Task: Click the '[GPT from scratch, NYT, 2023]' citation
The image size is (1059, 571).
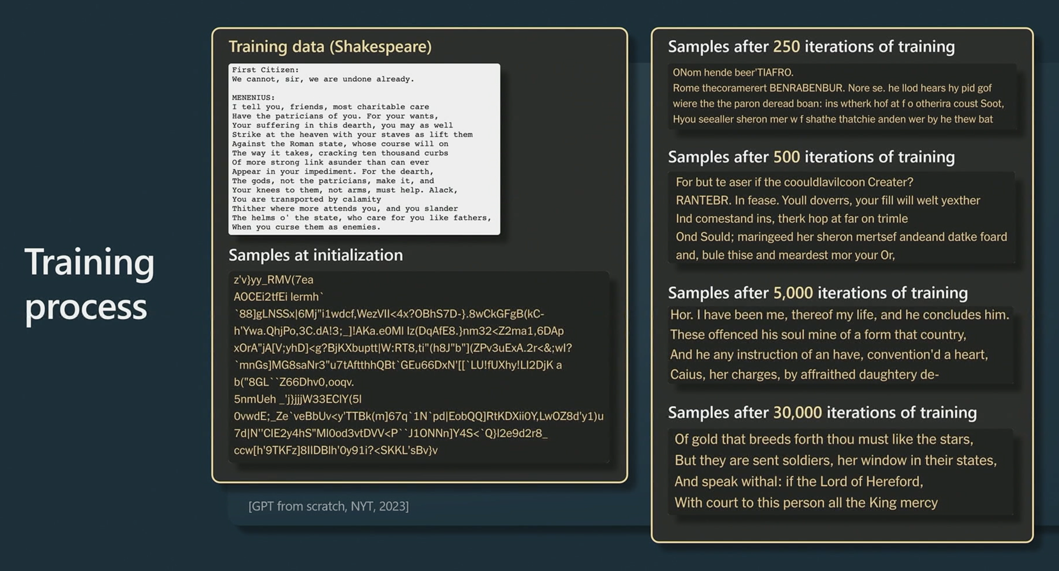Action: [x=329, y=507]
